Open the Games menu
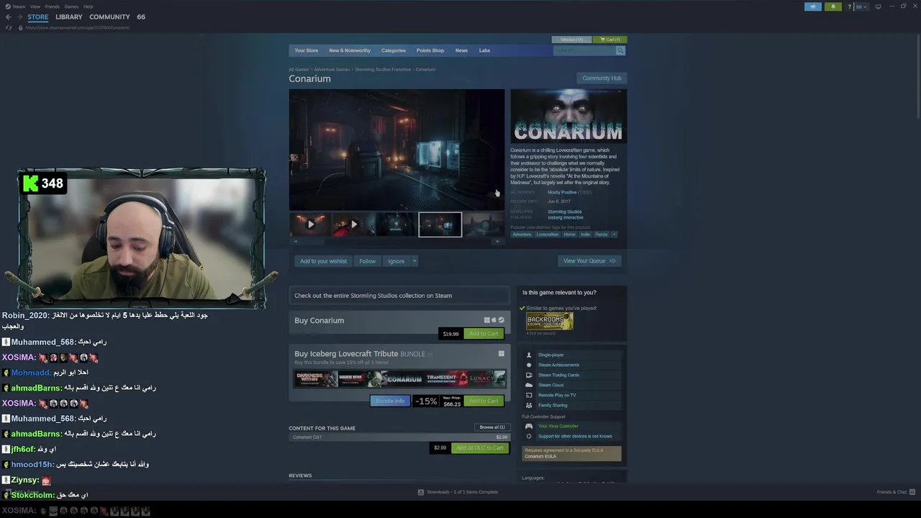Screen dimensions: 921x518 point(71,6)
